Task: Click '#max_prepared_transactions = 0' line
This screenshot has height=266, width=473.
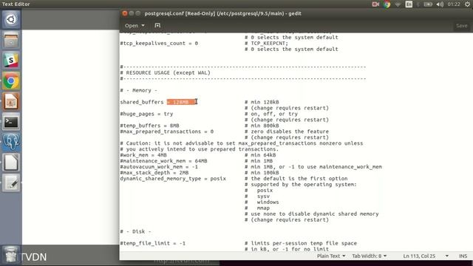Action: [x=167, y=132]
